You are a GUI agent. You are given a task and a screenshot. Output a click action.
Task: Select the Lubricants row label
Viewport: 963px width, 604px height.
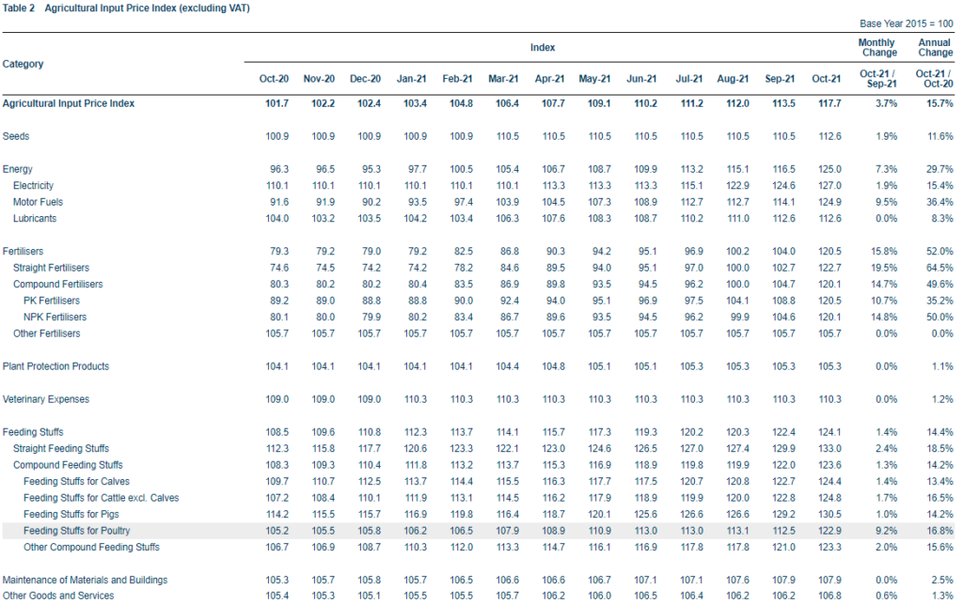(35, 219)
